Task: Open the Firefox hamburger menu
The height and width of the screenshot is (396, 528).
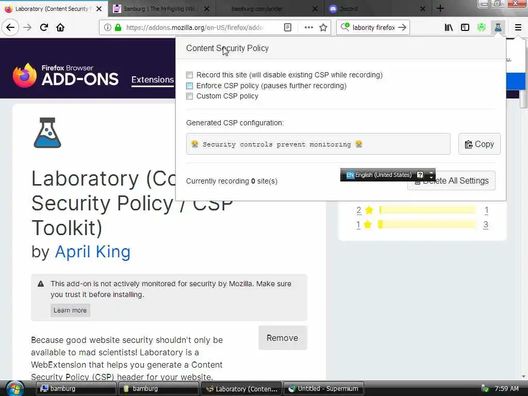Action: [x=518, y=27]
